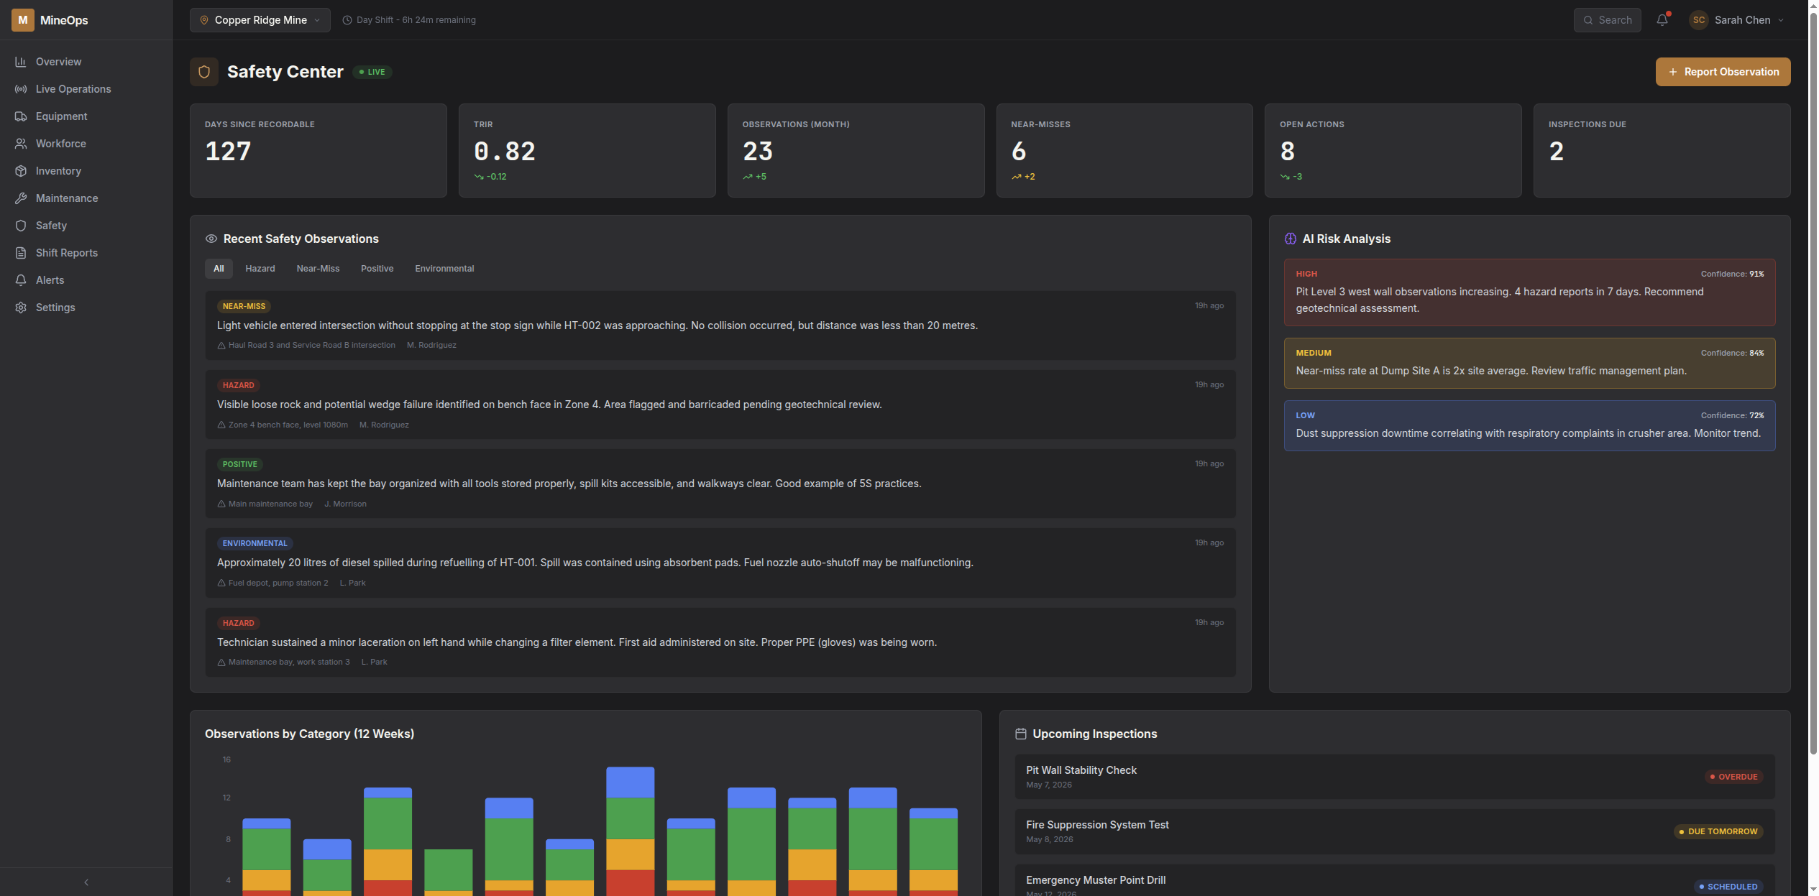Open Maintenance wrench icon in sidebar

click(x=21, y=198)
